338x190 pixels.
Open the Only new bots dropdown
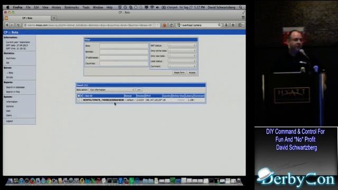point(182,56)
